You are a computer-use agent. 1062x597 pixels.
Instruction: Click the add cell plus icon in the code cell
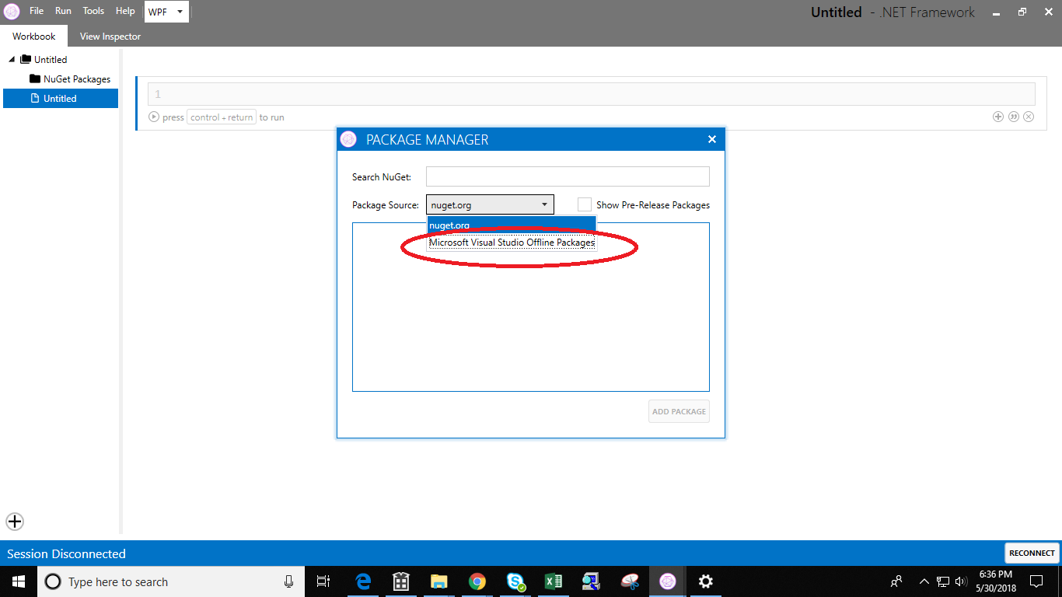point(998,117)
